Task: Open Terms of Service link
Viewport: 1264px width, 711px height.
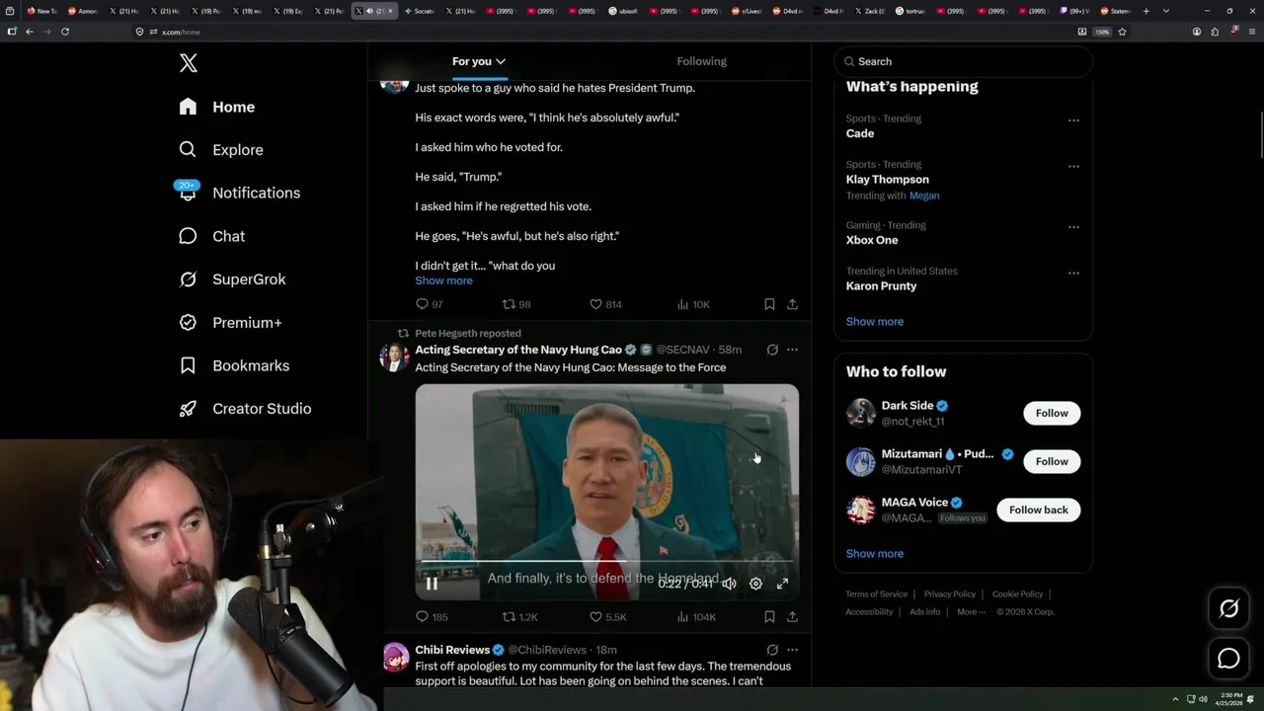Action: coord(876,594)
